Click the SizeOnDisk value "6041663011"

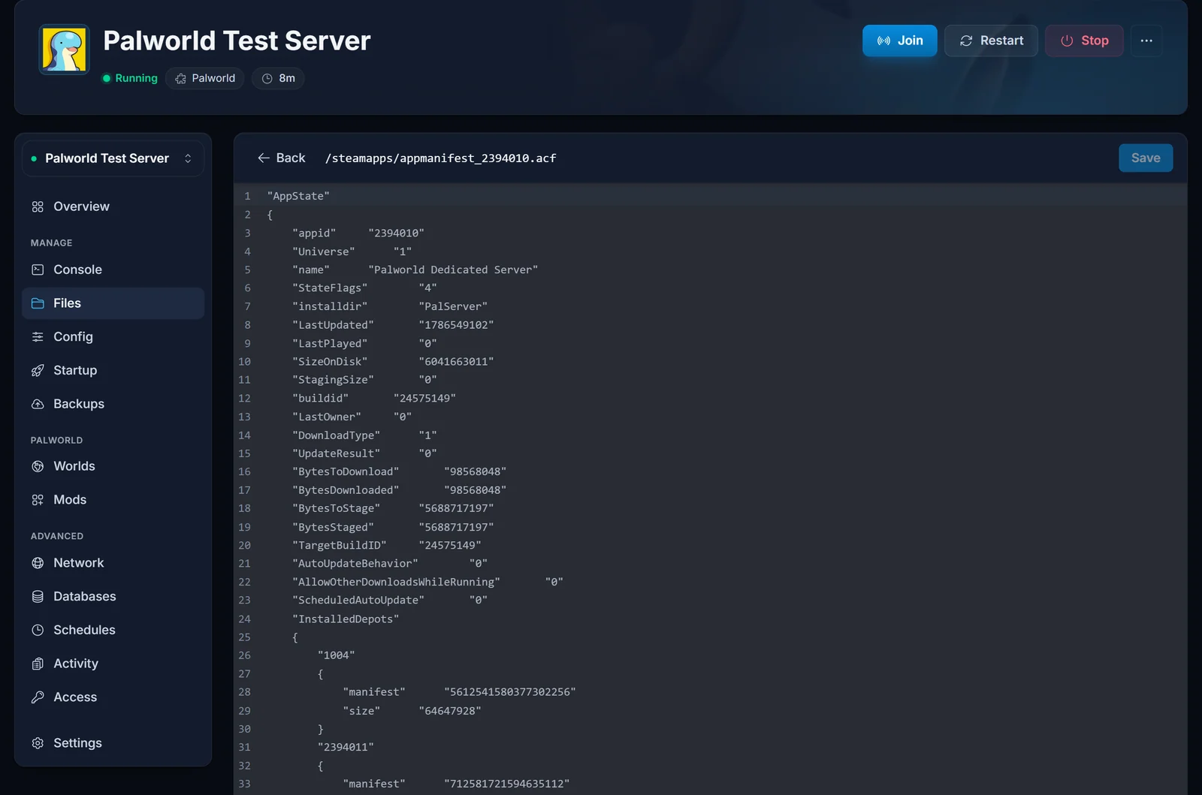tap(456, 362)
